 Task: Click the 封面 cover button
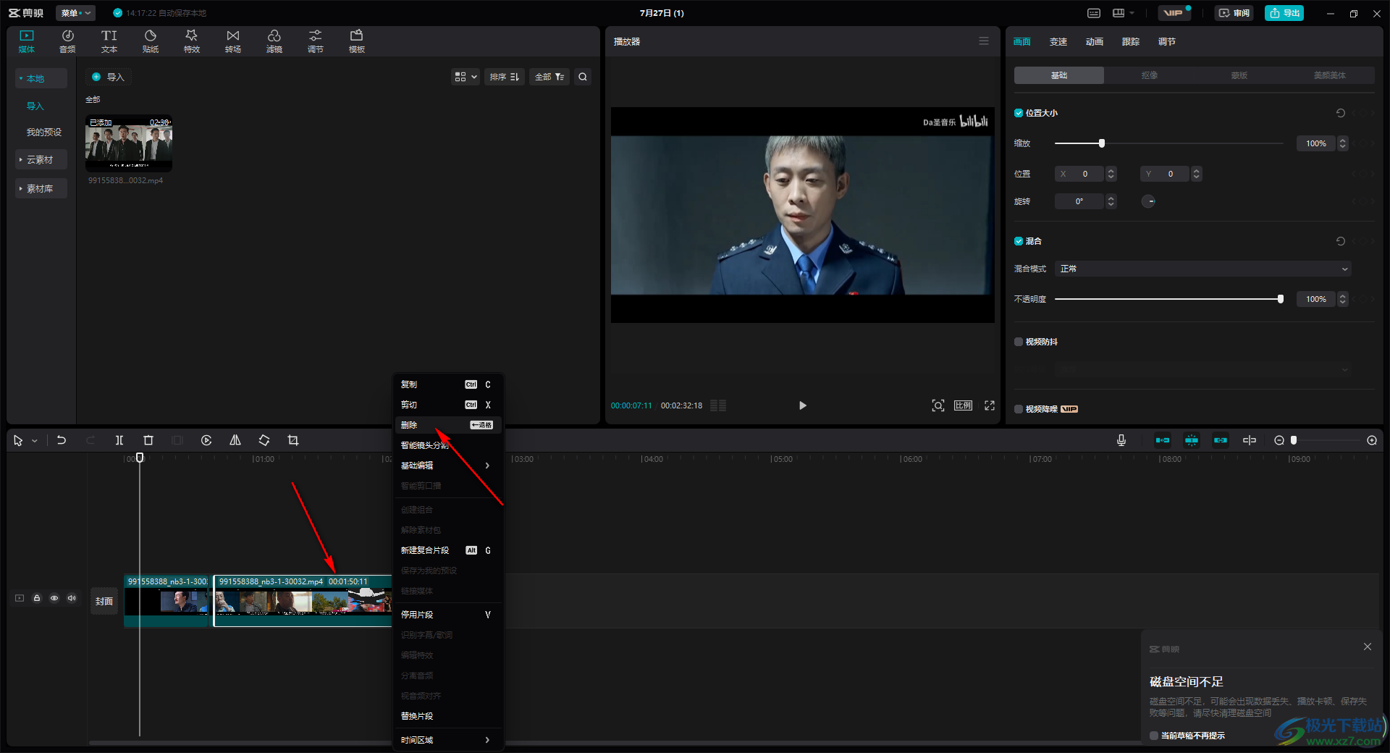(104, 601)
